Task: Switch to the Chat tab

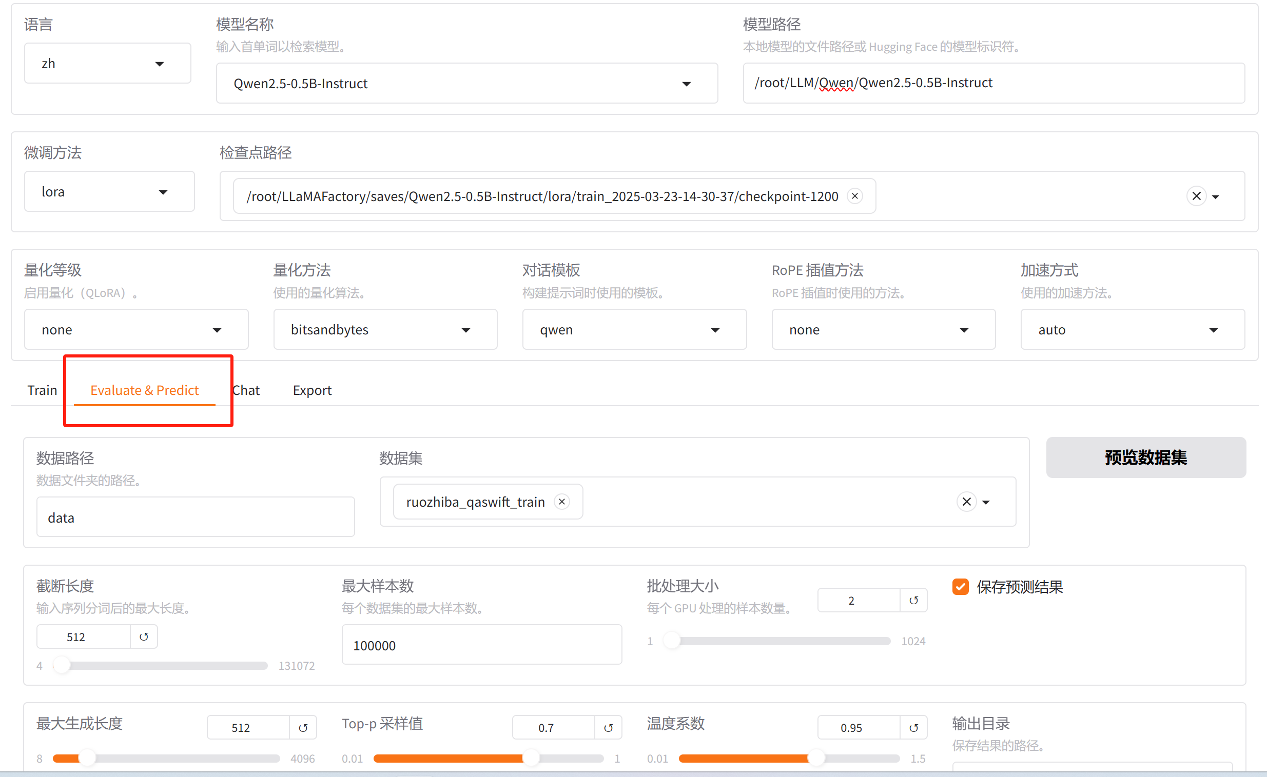Action: (247, 390)
